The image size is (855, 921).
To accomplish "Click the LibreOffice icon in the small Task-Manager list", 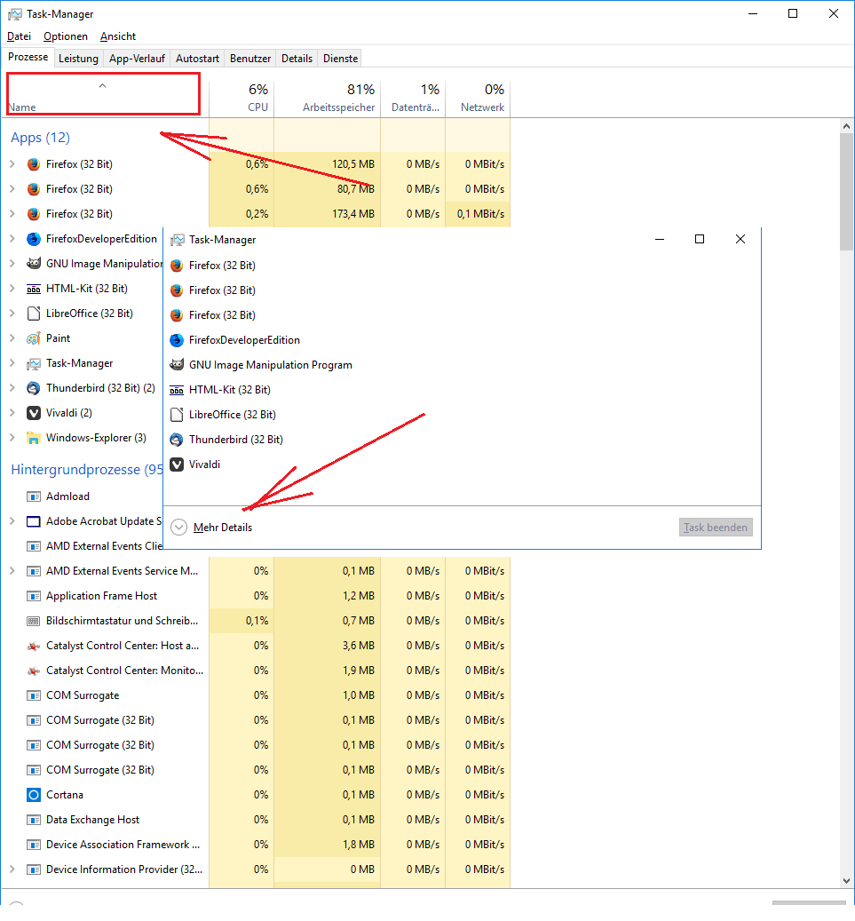I will pyautogui.click(x=176, y=415).
